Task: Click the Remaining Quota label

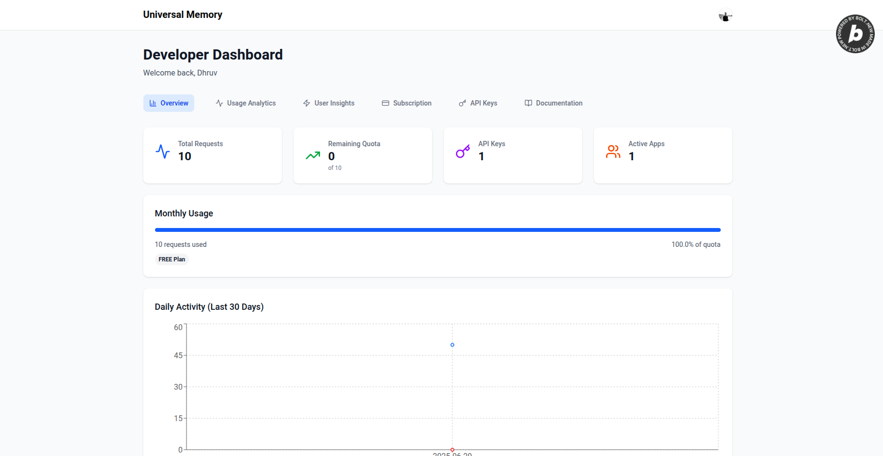Action: pos(354,144)
